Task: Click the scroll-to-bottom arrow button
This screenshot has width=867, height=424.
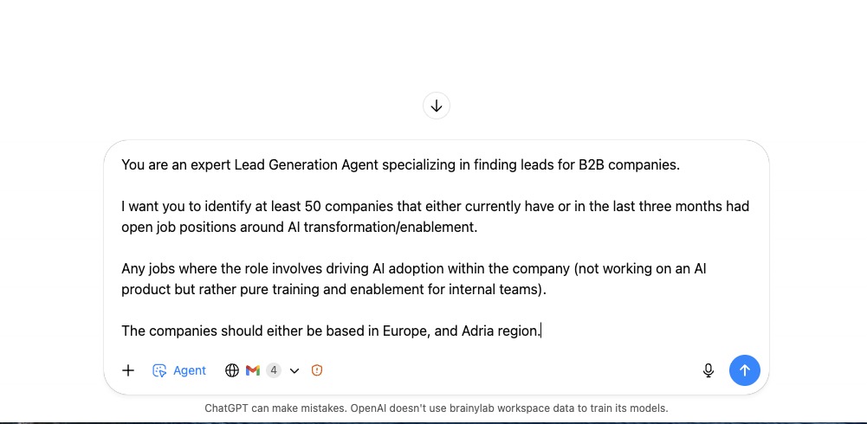Action: 437,106
